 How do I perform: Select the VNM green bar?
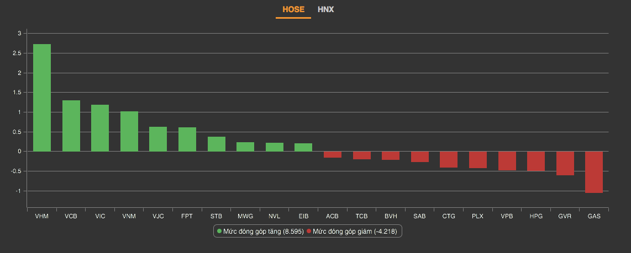pyautogui.click(x=129, y=131)
